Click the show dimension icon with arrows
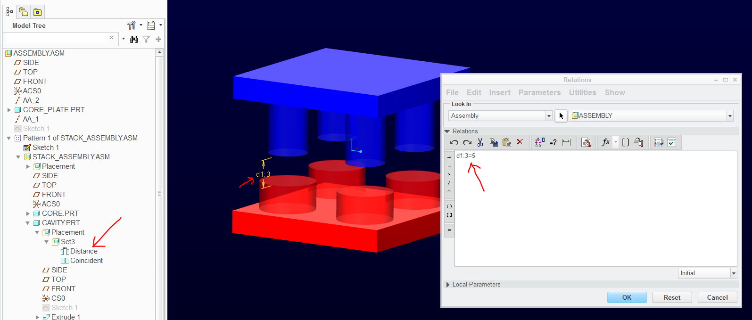752x320 pixels. coord(566,142)
